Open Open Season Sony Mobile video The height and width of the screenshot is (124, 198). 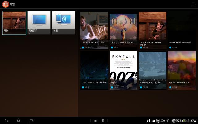(94, 70)
